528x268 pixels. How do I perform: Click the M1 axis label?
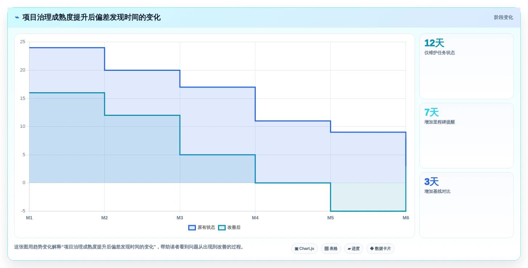point(29,218)
